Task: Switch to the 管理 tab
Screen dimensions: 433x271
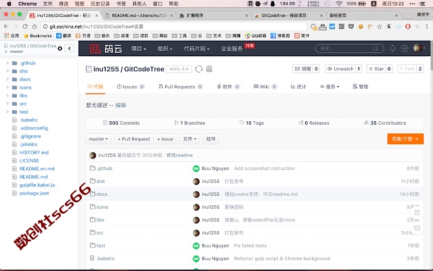Action: pyautogui.click(x=361, y=87)
